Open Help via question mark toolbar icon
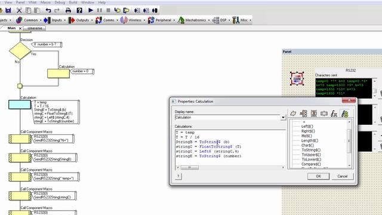The image size is (382, 215). (x=79, y=11)
